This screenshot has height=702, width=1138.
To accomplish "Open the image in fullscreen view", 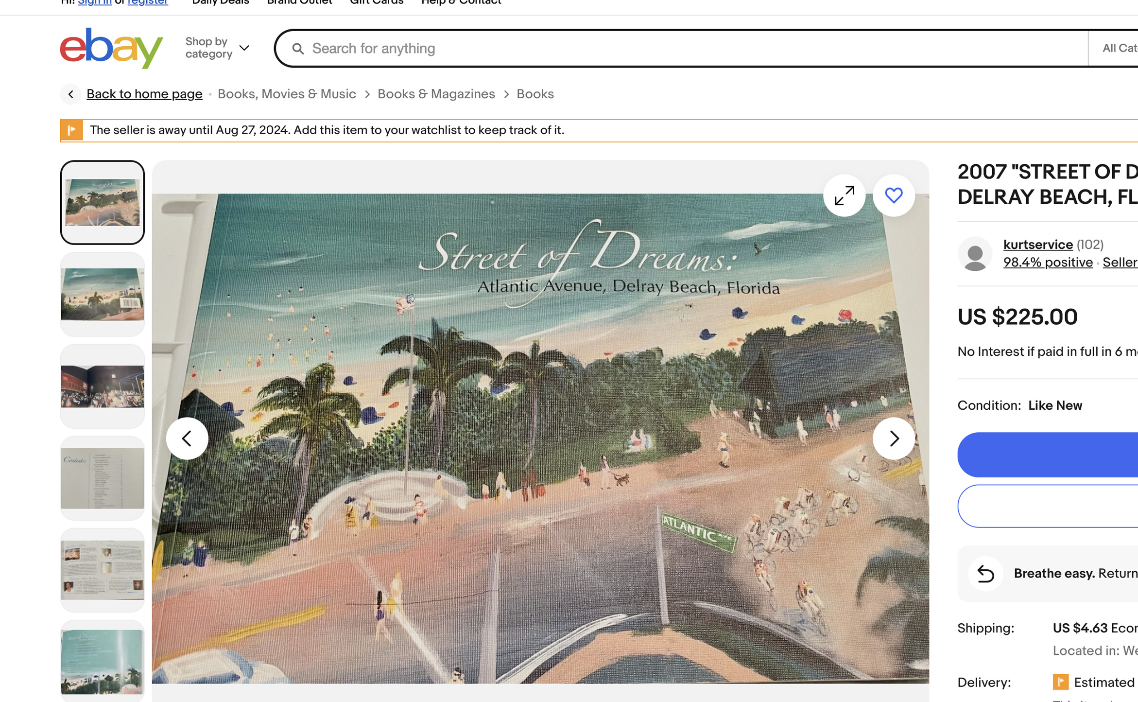I will (845, 195).
